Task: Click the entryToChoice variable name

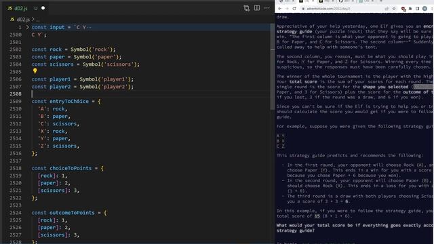Action: pyautogui.click(x=69, y=102)
